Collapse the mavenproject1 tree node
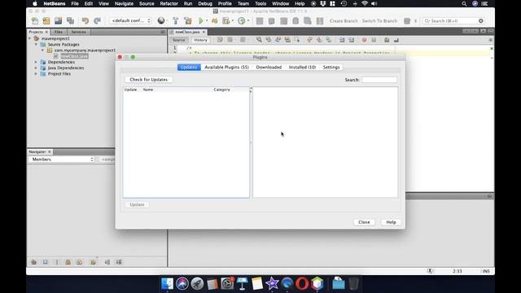Screen dimensions: 521x293 click(30, 38)
